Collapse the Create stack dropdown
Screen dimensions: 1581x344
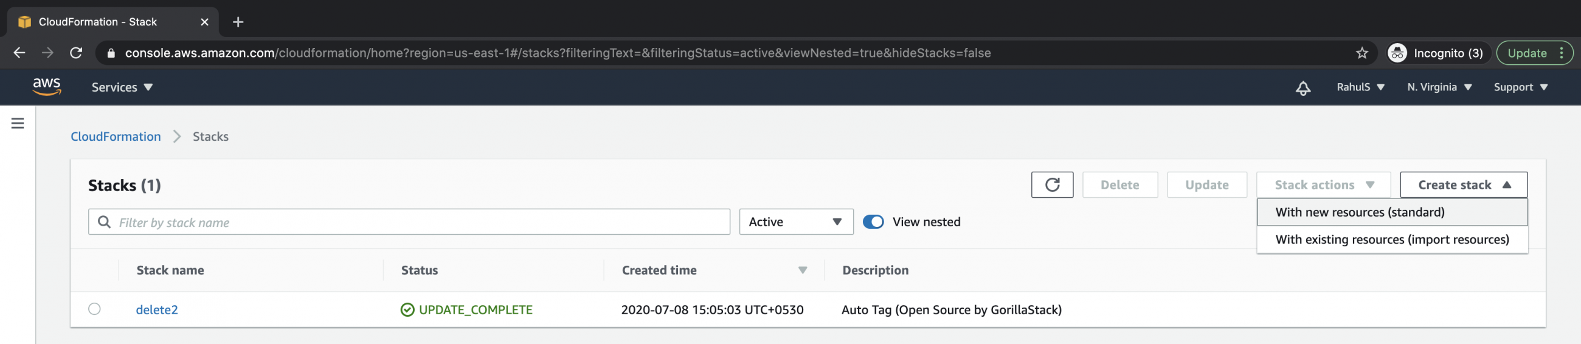point(1463,185)
